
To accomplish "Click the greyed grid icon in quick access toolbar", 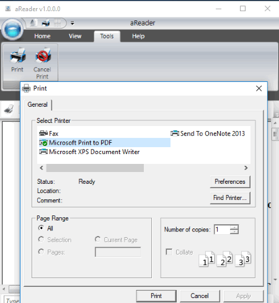I will tap(58, 23).
